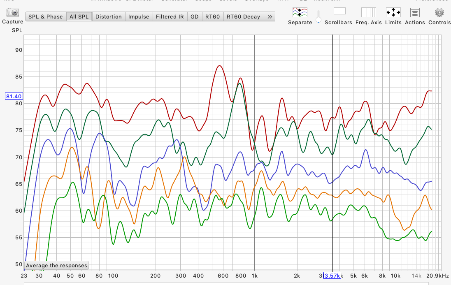Switch to the Filtered IR tab
This screenshot has width=451, height=285.
[170, 17]
